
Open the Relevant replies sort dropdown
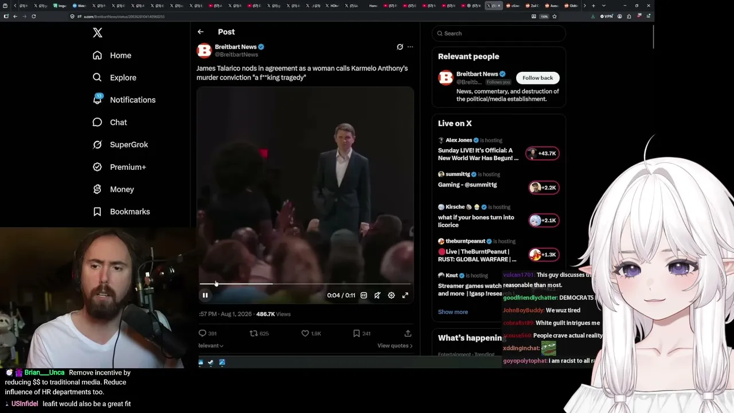point(210,346)
